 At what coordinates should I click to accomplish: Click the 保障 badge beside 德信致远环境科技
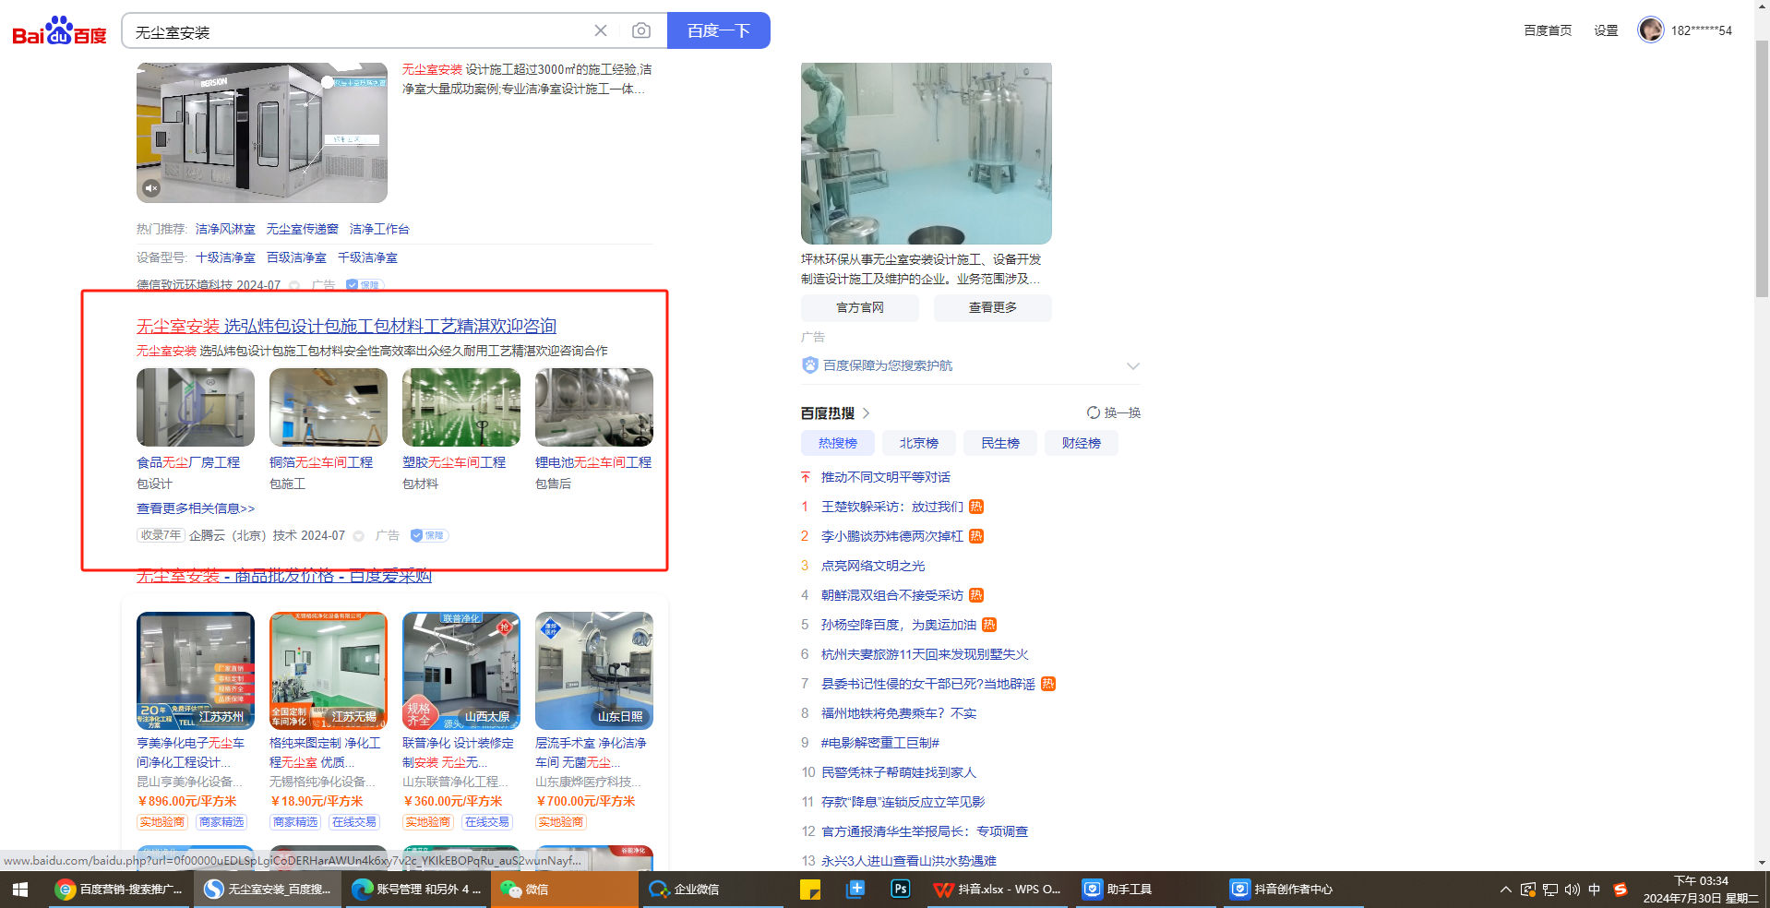tap(364, 285)
